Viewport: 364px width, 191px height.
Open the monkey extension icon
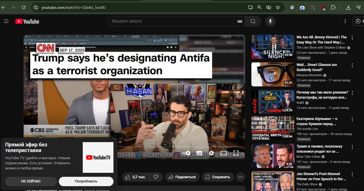[292, 7]
